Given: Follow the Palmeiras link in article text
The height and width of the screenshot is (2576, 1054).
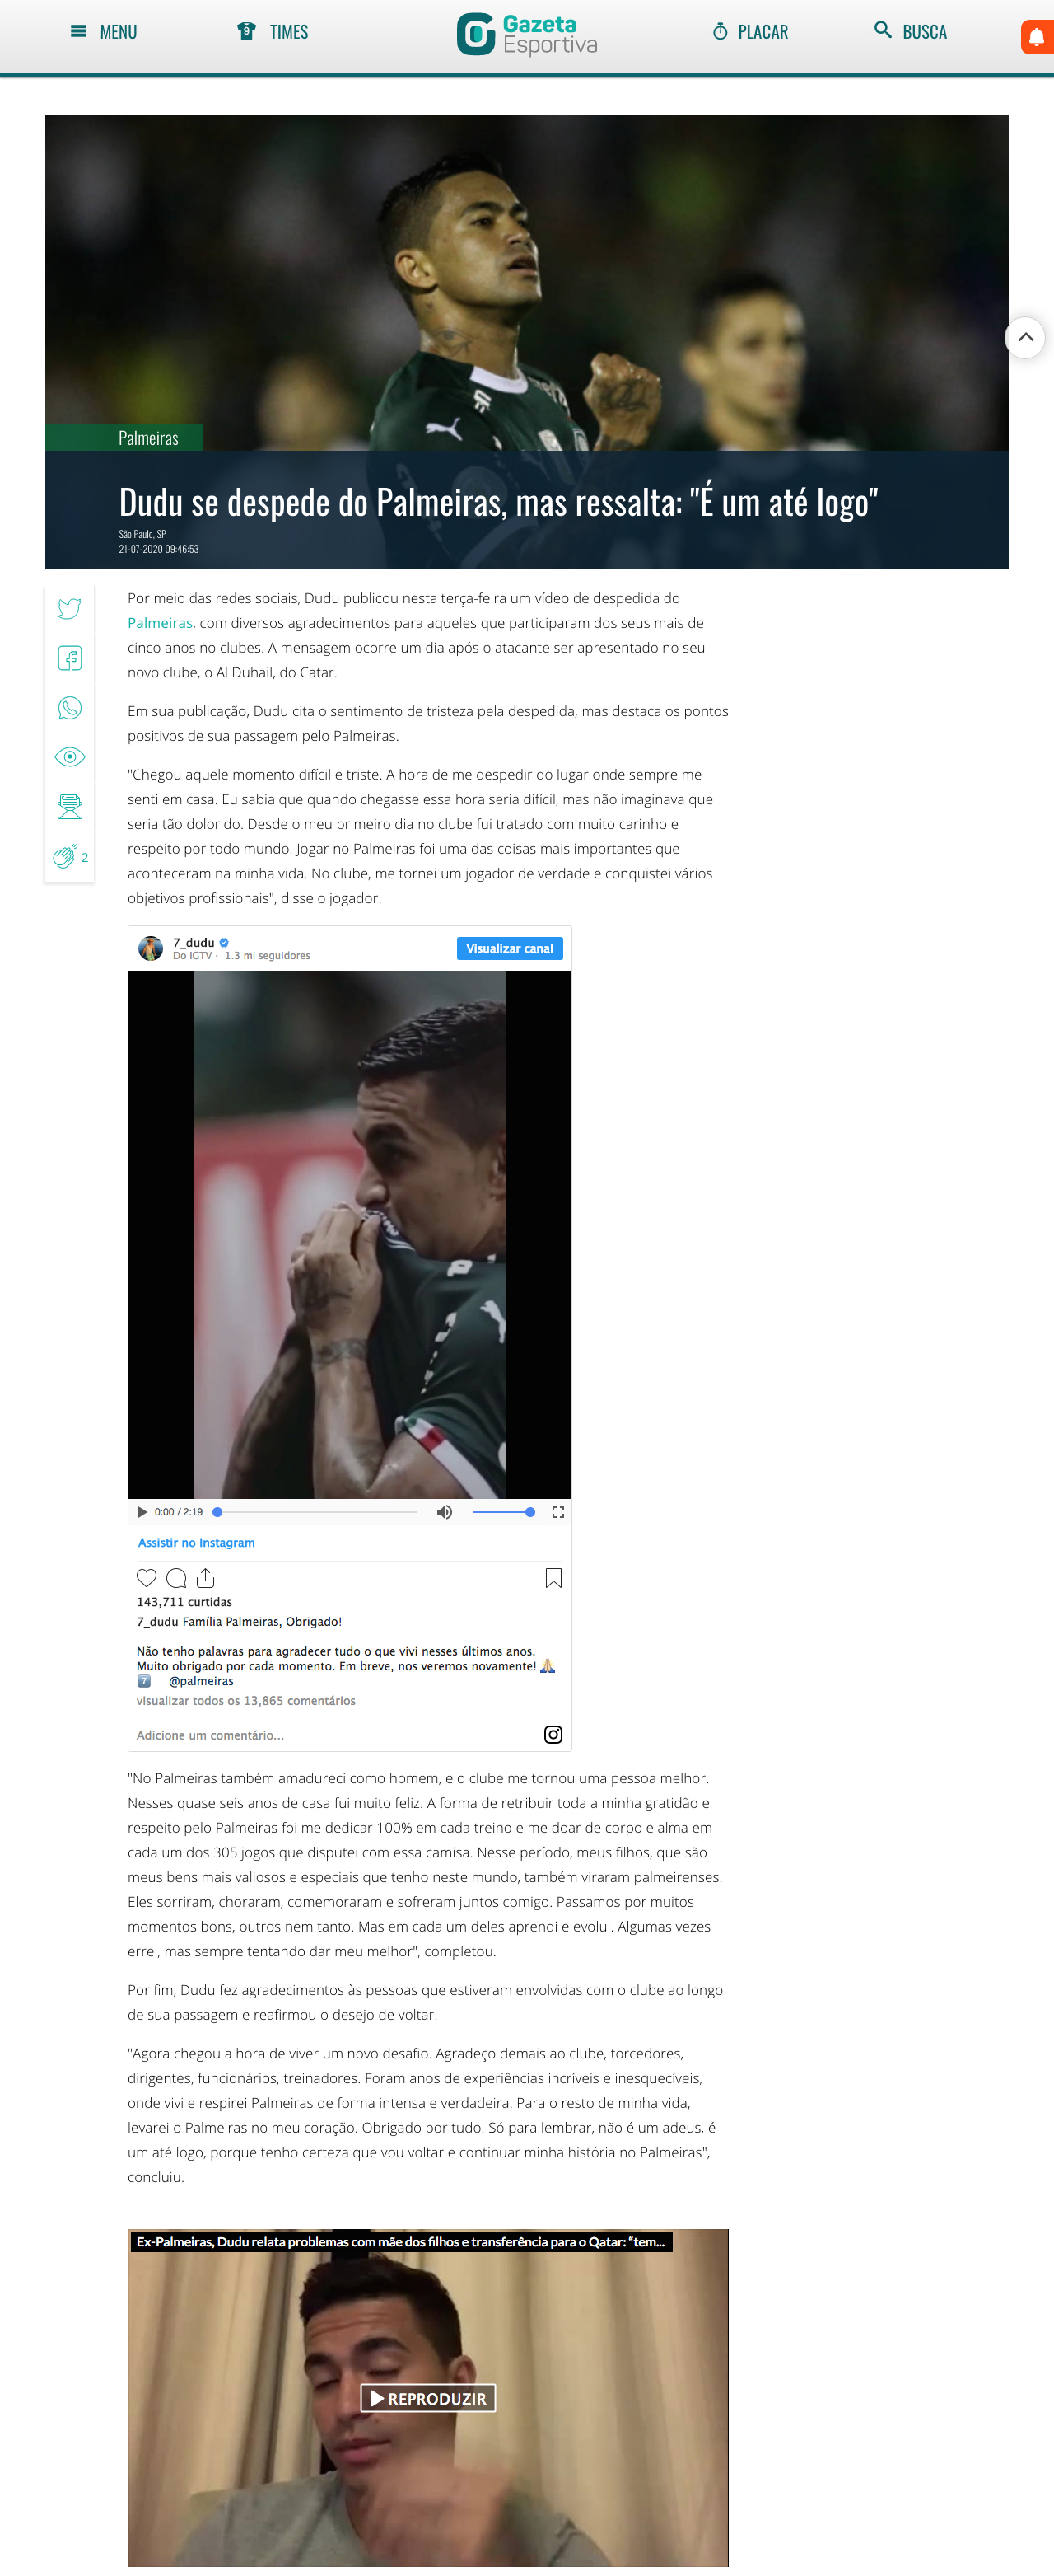Looking at the screenshot, I should click(x=160, y=623).
